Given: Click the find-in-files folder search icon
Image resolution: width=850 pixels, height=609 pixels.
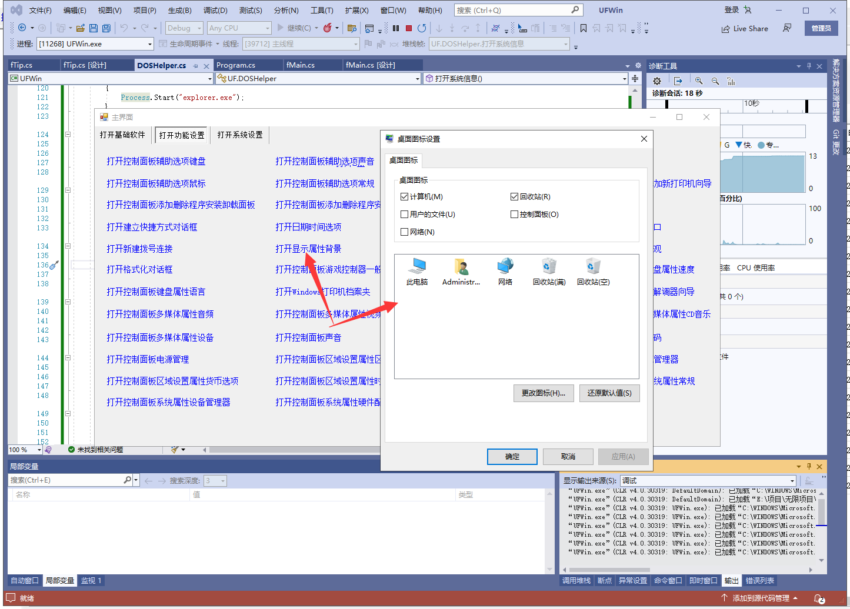Looking at the screenshot, I should (352, 28).
